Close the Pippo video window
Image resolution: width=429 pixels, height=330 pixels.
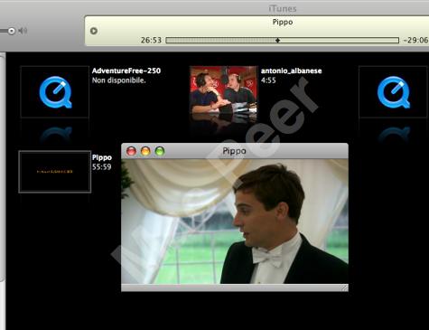pos(131,151)
